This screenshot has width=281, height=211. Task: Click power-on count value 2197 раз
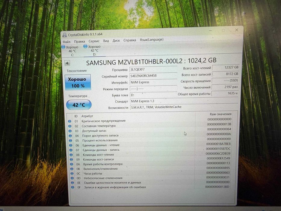[225, 87]
